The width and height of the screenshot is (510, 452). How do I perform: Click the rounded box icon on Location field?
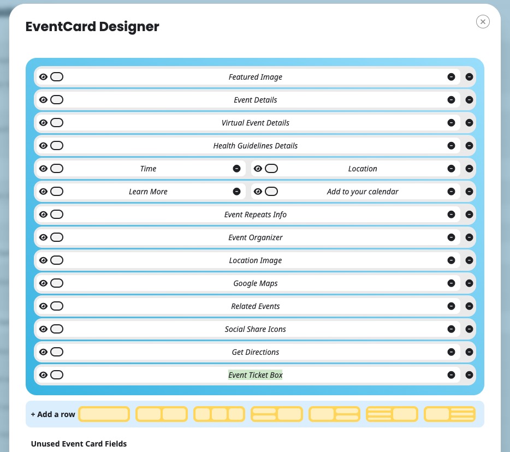(271, 169)
